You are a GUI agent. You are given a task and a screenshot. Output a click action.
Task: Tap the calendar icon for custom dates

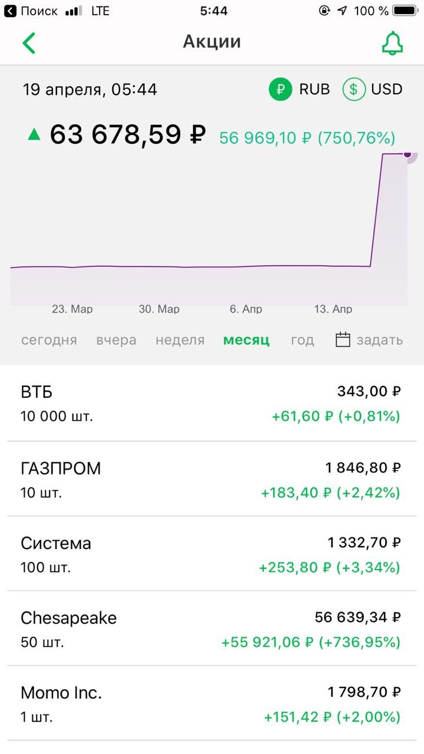click(343, 340)
